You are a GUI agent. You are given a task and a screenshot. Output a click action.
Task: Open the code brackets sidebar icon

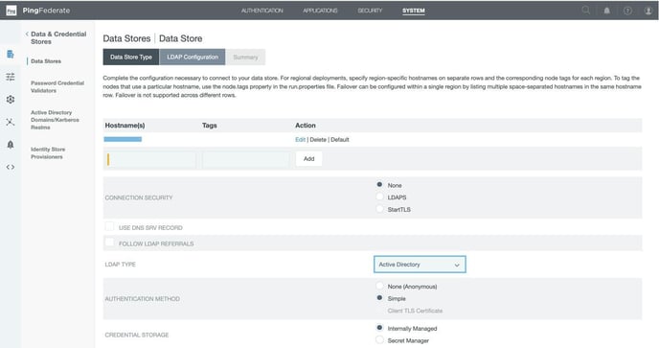11,167
